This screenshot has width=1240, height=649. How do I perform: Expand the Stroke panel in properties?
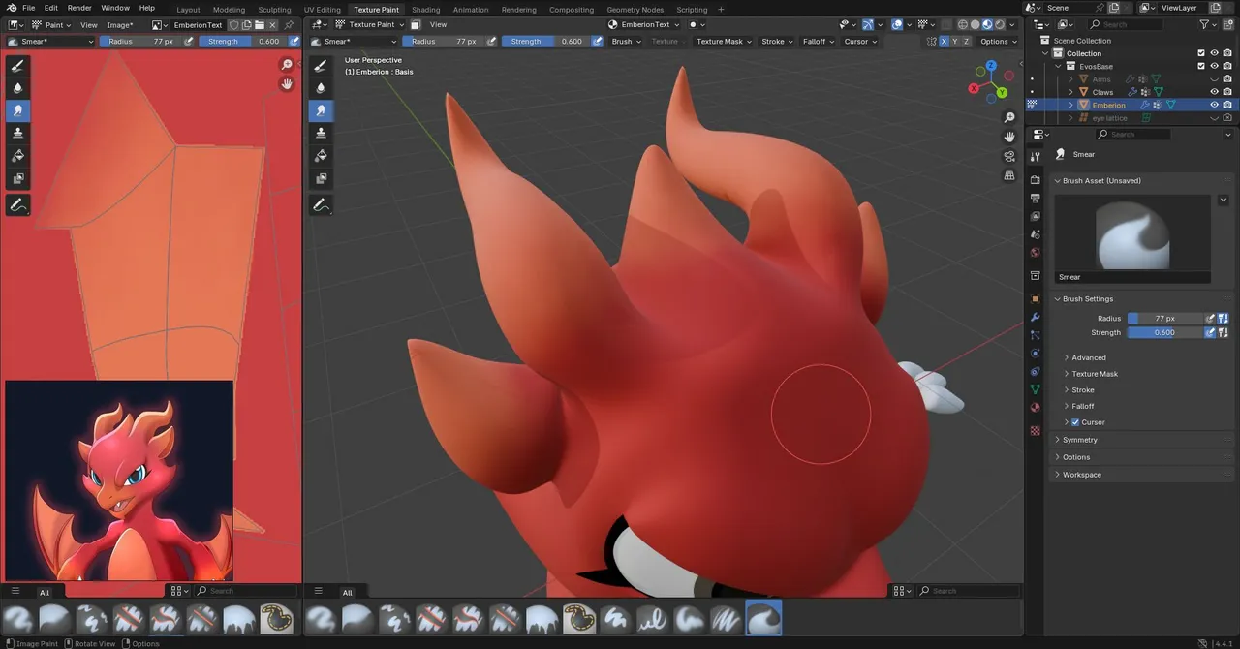(x=1083, y=390)
